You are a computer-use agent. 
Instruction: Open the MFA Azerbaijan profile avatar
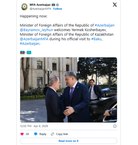coord(24,7)
